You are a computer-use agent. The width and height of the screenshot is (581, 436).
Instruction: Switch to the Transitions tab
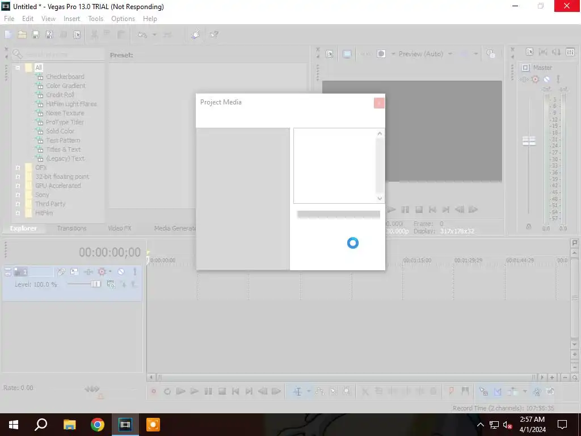pos(71,228)
